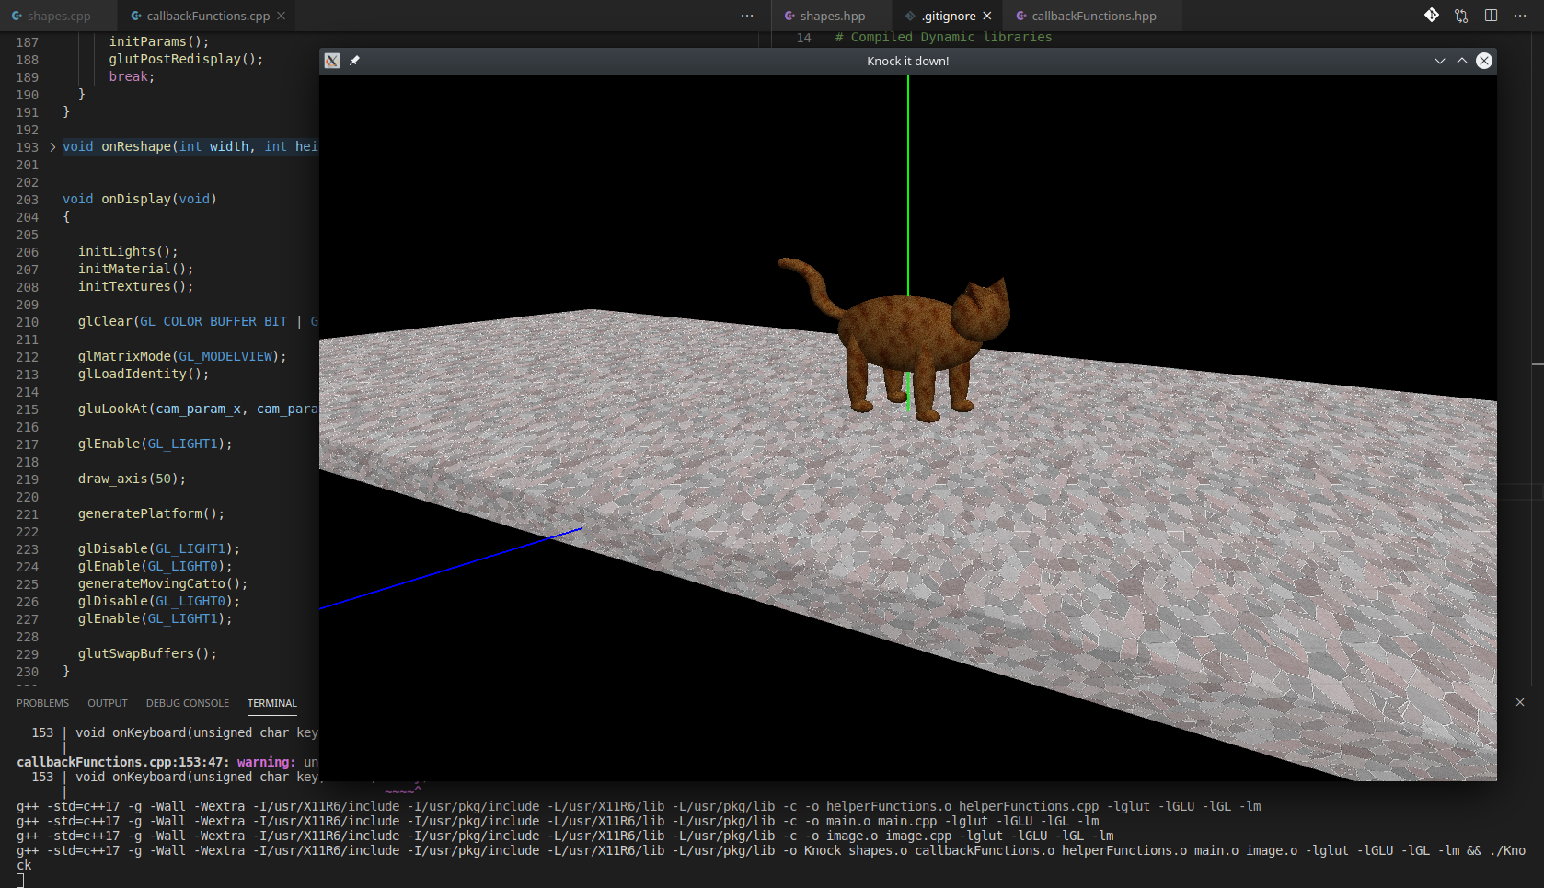The width and height of the screenshot is (1544, 888).
Task: Click the warning text in terminal
Action: 266,762
